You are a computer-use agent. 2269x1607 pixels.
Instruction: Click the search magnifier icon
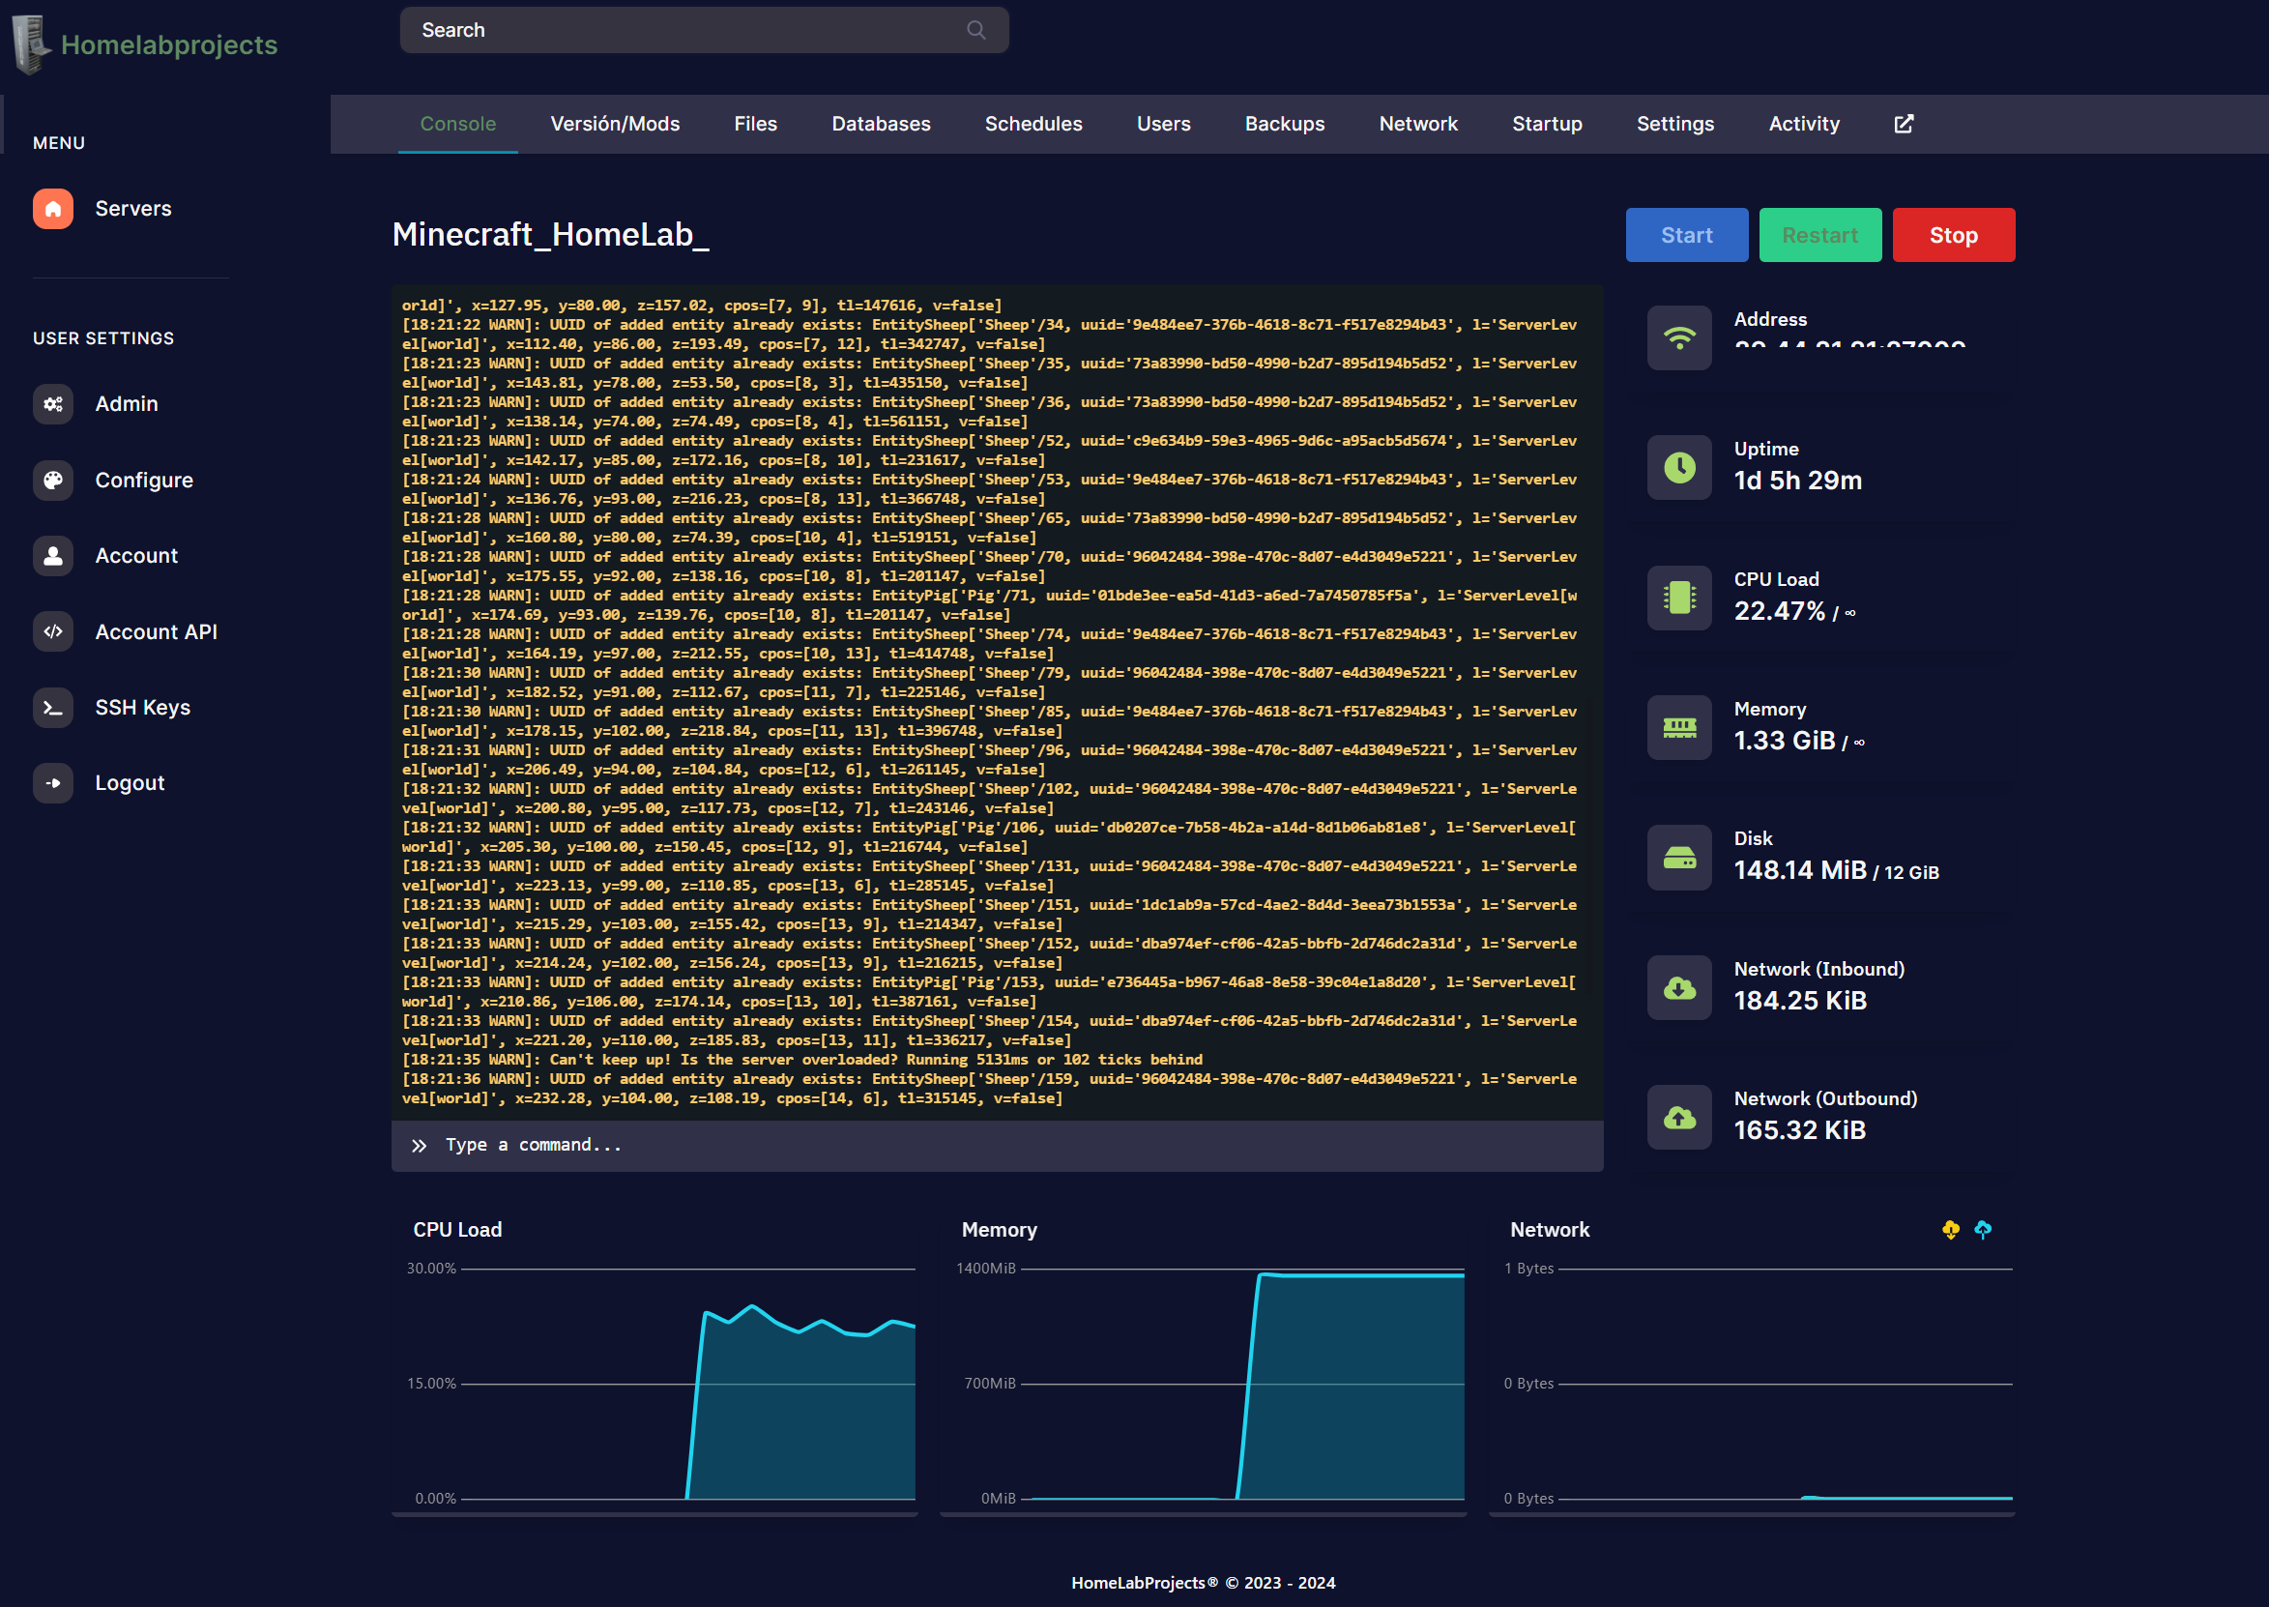pos(975,30)
